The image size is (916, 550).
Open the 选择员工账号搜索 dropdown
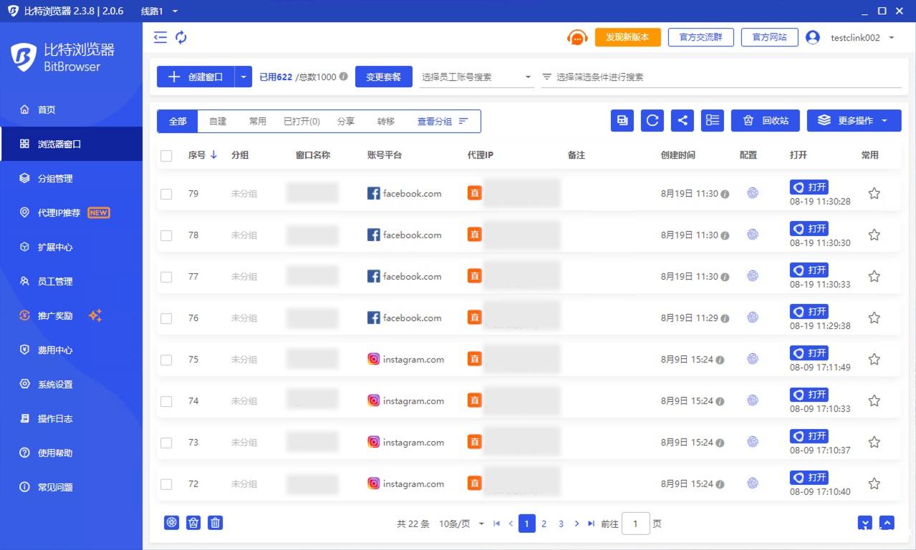(476, 77)
